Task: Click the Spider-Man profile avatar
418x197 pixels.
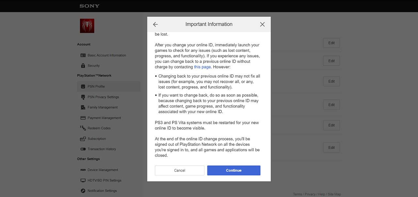Action: coord(87,26)
